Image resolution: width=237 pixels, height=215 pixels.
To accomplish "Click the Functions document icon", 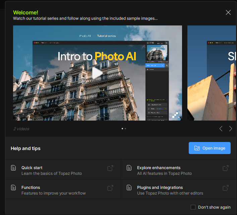I will [x=13, y=188].
